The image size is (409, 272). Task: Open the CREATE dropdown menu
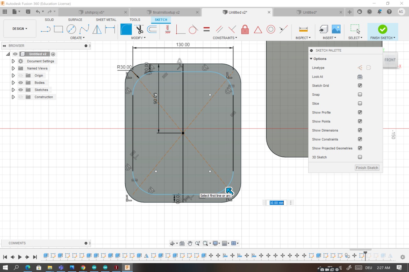click(x=77, y=38)
